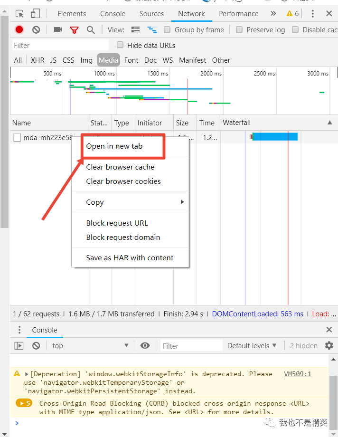The width and height of the screenshot is (338, 437).
Task: Open the top context selector dropdown
Action: (90, 346)
